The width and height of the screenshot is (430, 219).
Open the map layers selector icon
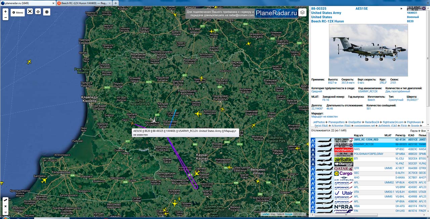point(303,12)
